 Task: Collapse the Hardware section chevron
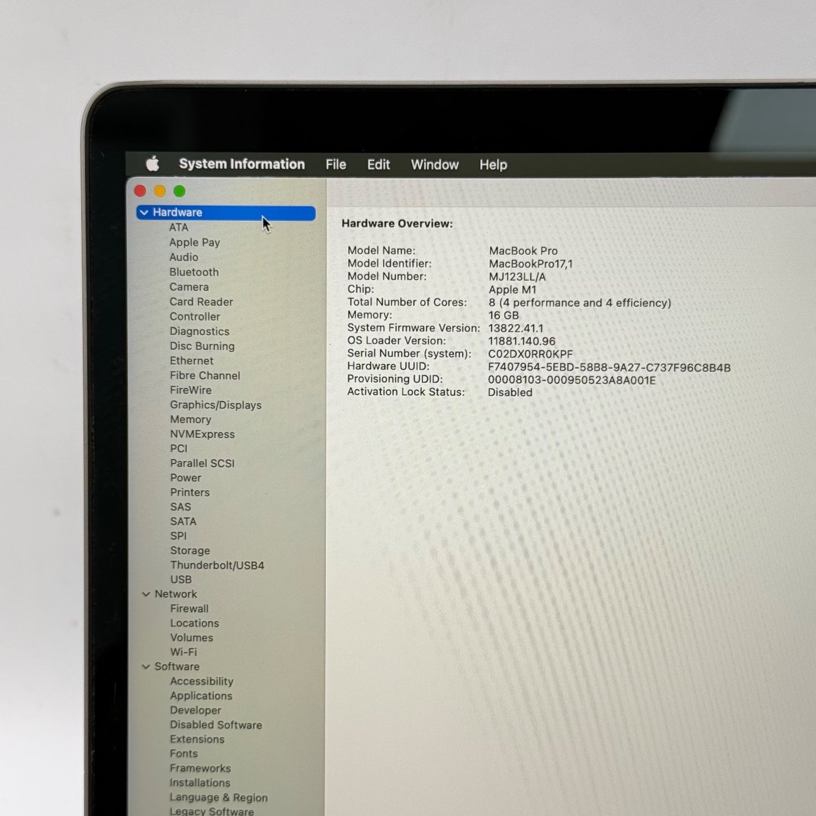[x=145, y=213]
